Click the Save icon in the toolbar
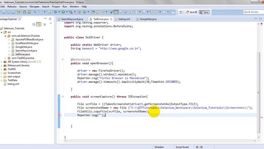The width and height of the screenshot is (264, 149). point(4,12)
